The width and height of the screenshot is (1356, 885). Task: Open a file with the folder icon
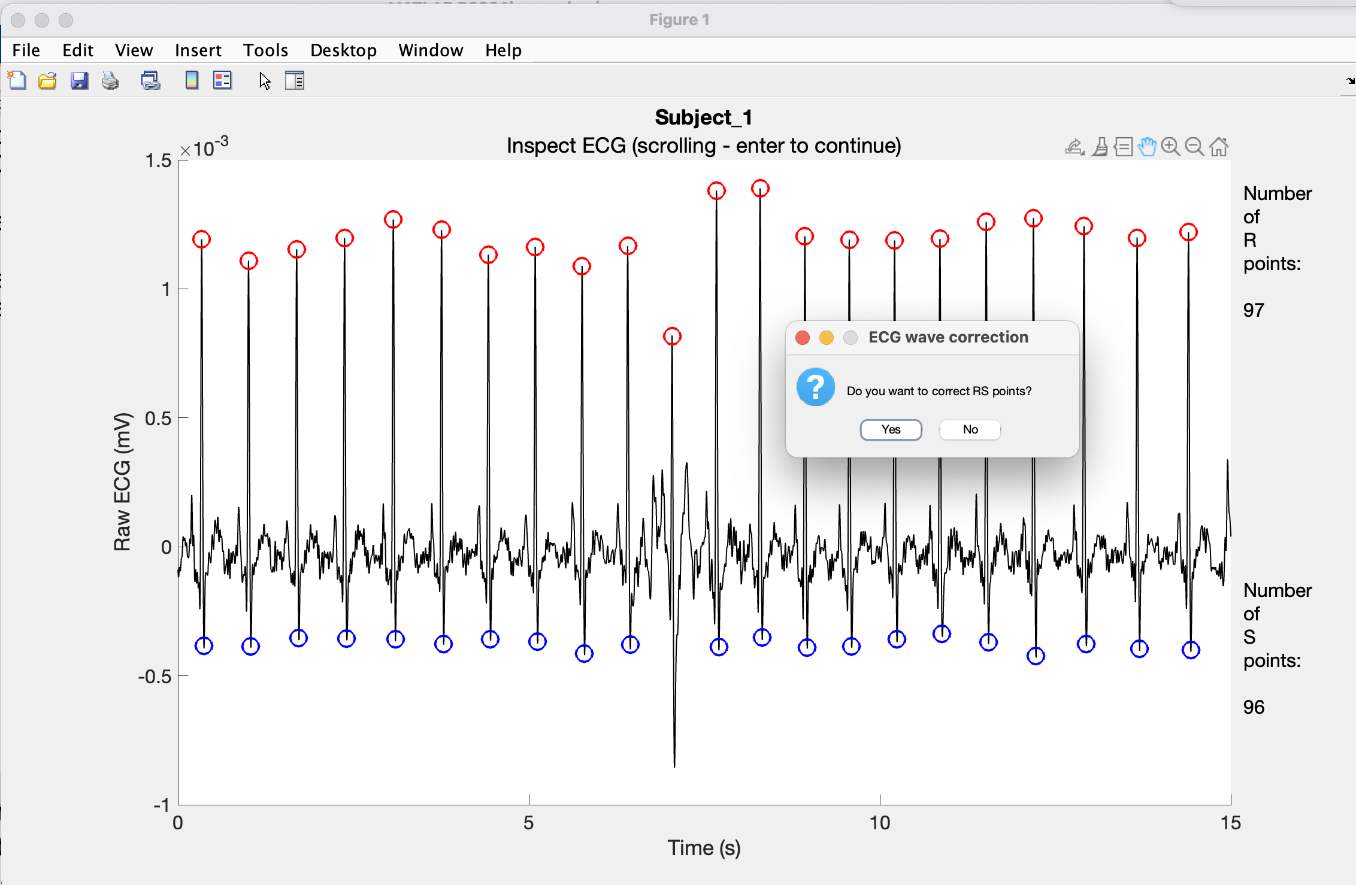47,80
